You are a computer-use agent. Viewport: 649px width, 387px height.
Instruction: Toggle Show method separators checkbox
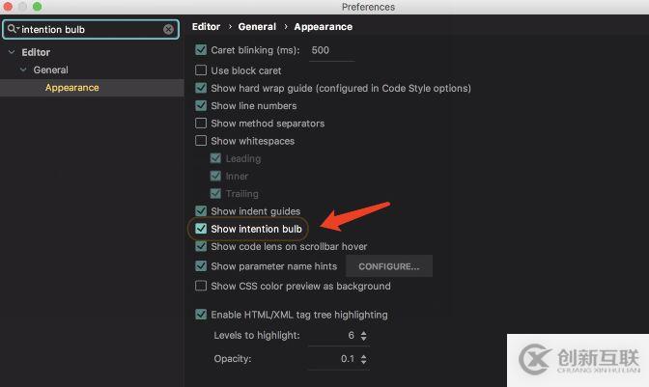201,124
